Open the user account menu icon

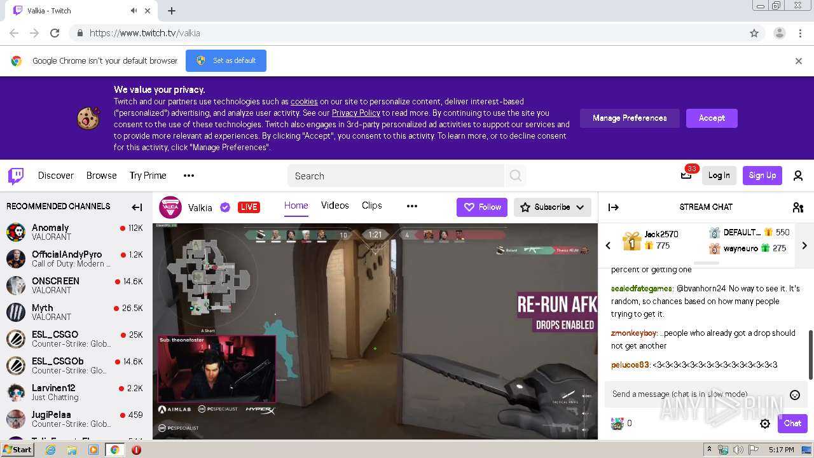[798, 176]
